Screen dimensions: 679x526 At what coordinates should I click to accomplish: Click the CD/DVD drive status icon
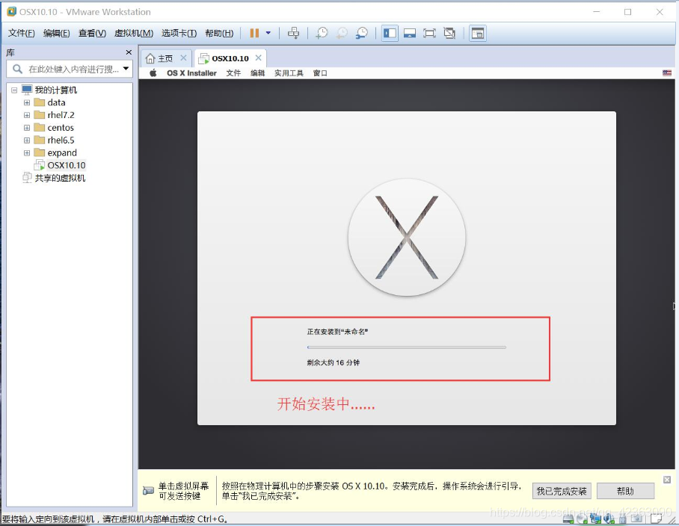pos(582,518)
